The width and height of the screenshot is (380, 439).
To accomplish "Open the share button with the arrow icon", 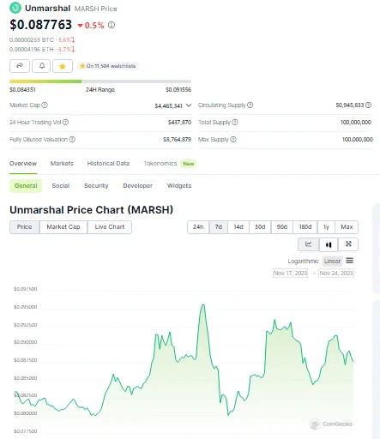I will tap(20, 66).
